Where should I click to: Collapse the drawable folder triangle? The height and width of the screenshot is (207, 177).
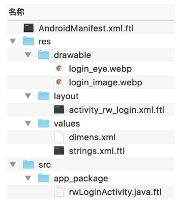click(28, 55)
